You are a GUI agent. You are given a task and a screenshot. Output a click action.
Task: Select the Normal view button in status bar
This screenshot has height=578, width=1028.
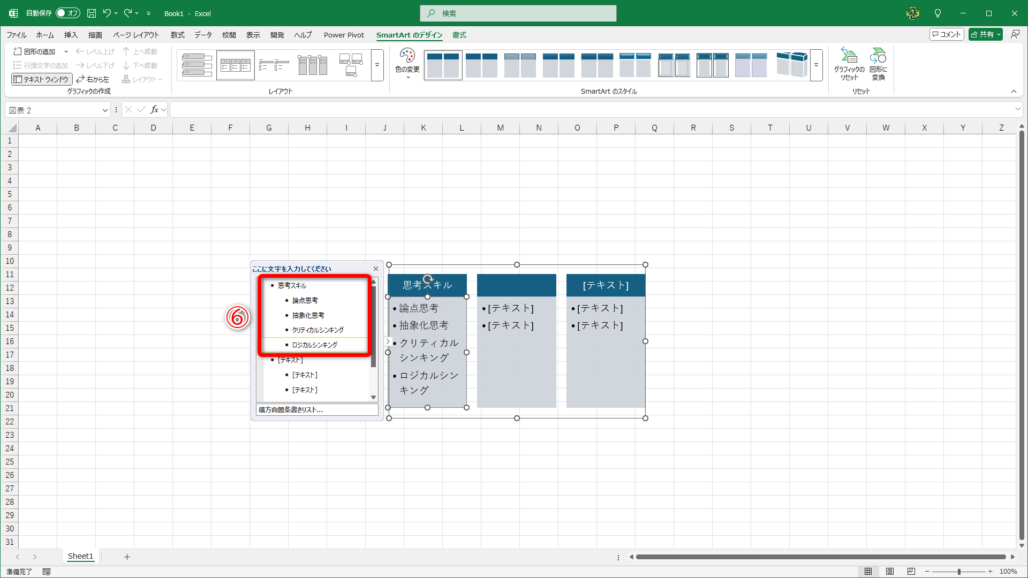click(x=868, y=572)
